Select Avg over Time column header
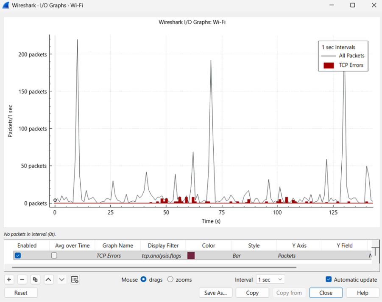The width and height of the screenshot is (382, 302). (x=72, y=246)
